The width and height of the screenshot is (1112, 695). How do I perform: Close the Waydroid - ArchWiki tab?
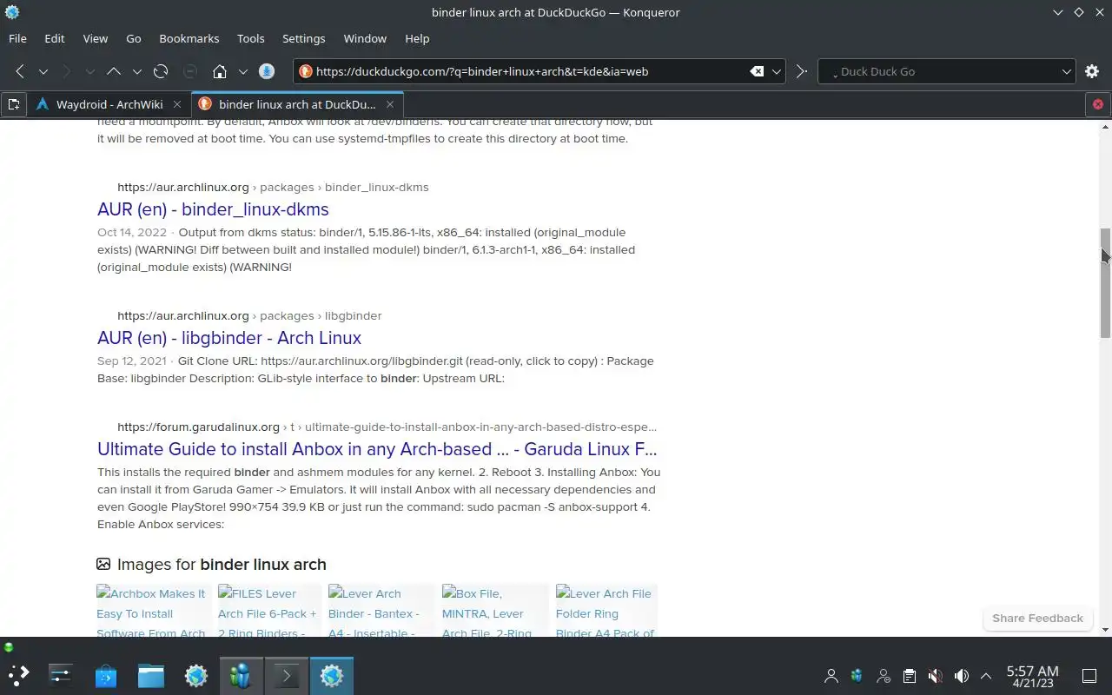(x=177, y=104)
